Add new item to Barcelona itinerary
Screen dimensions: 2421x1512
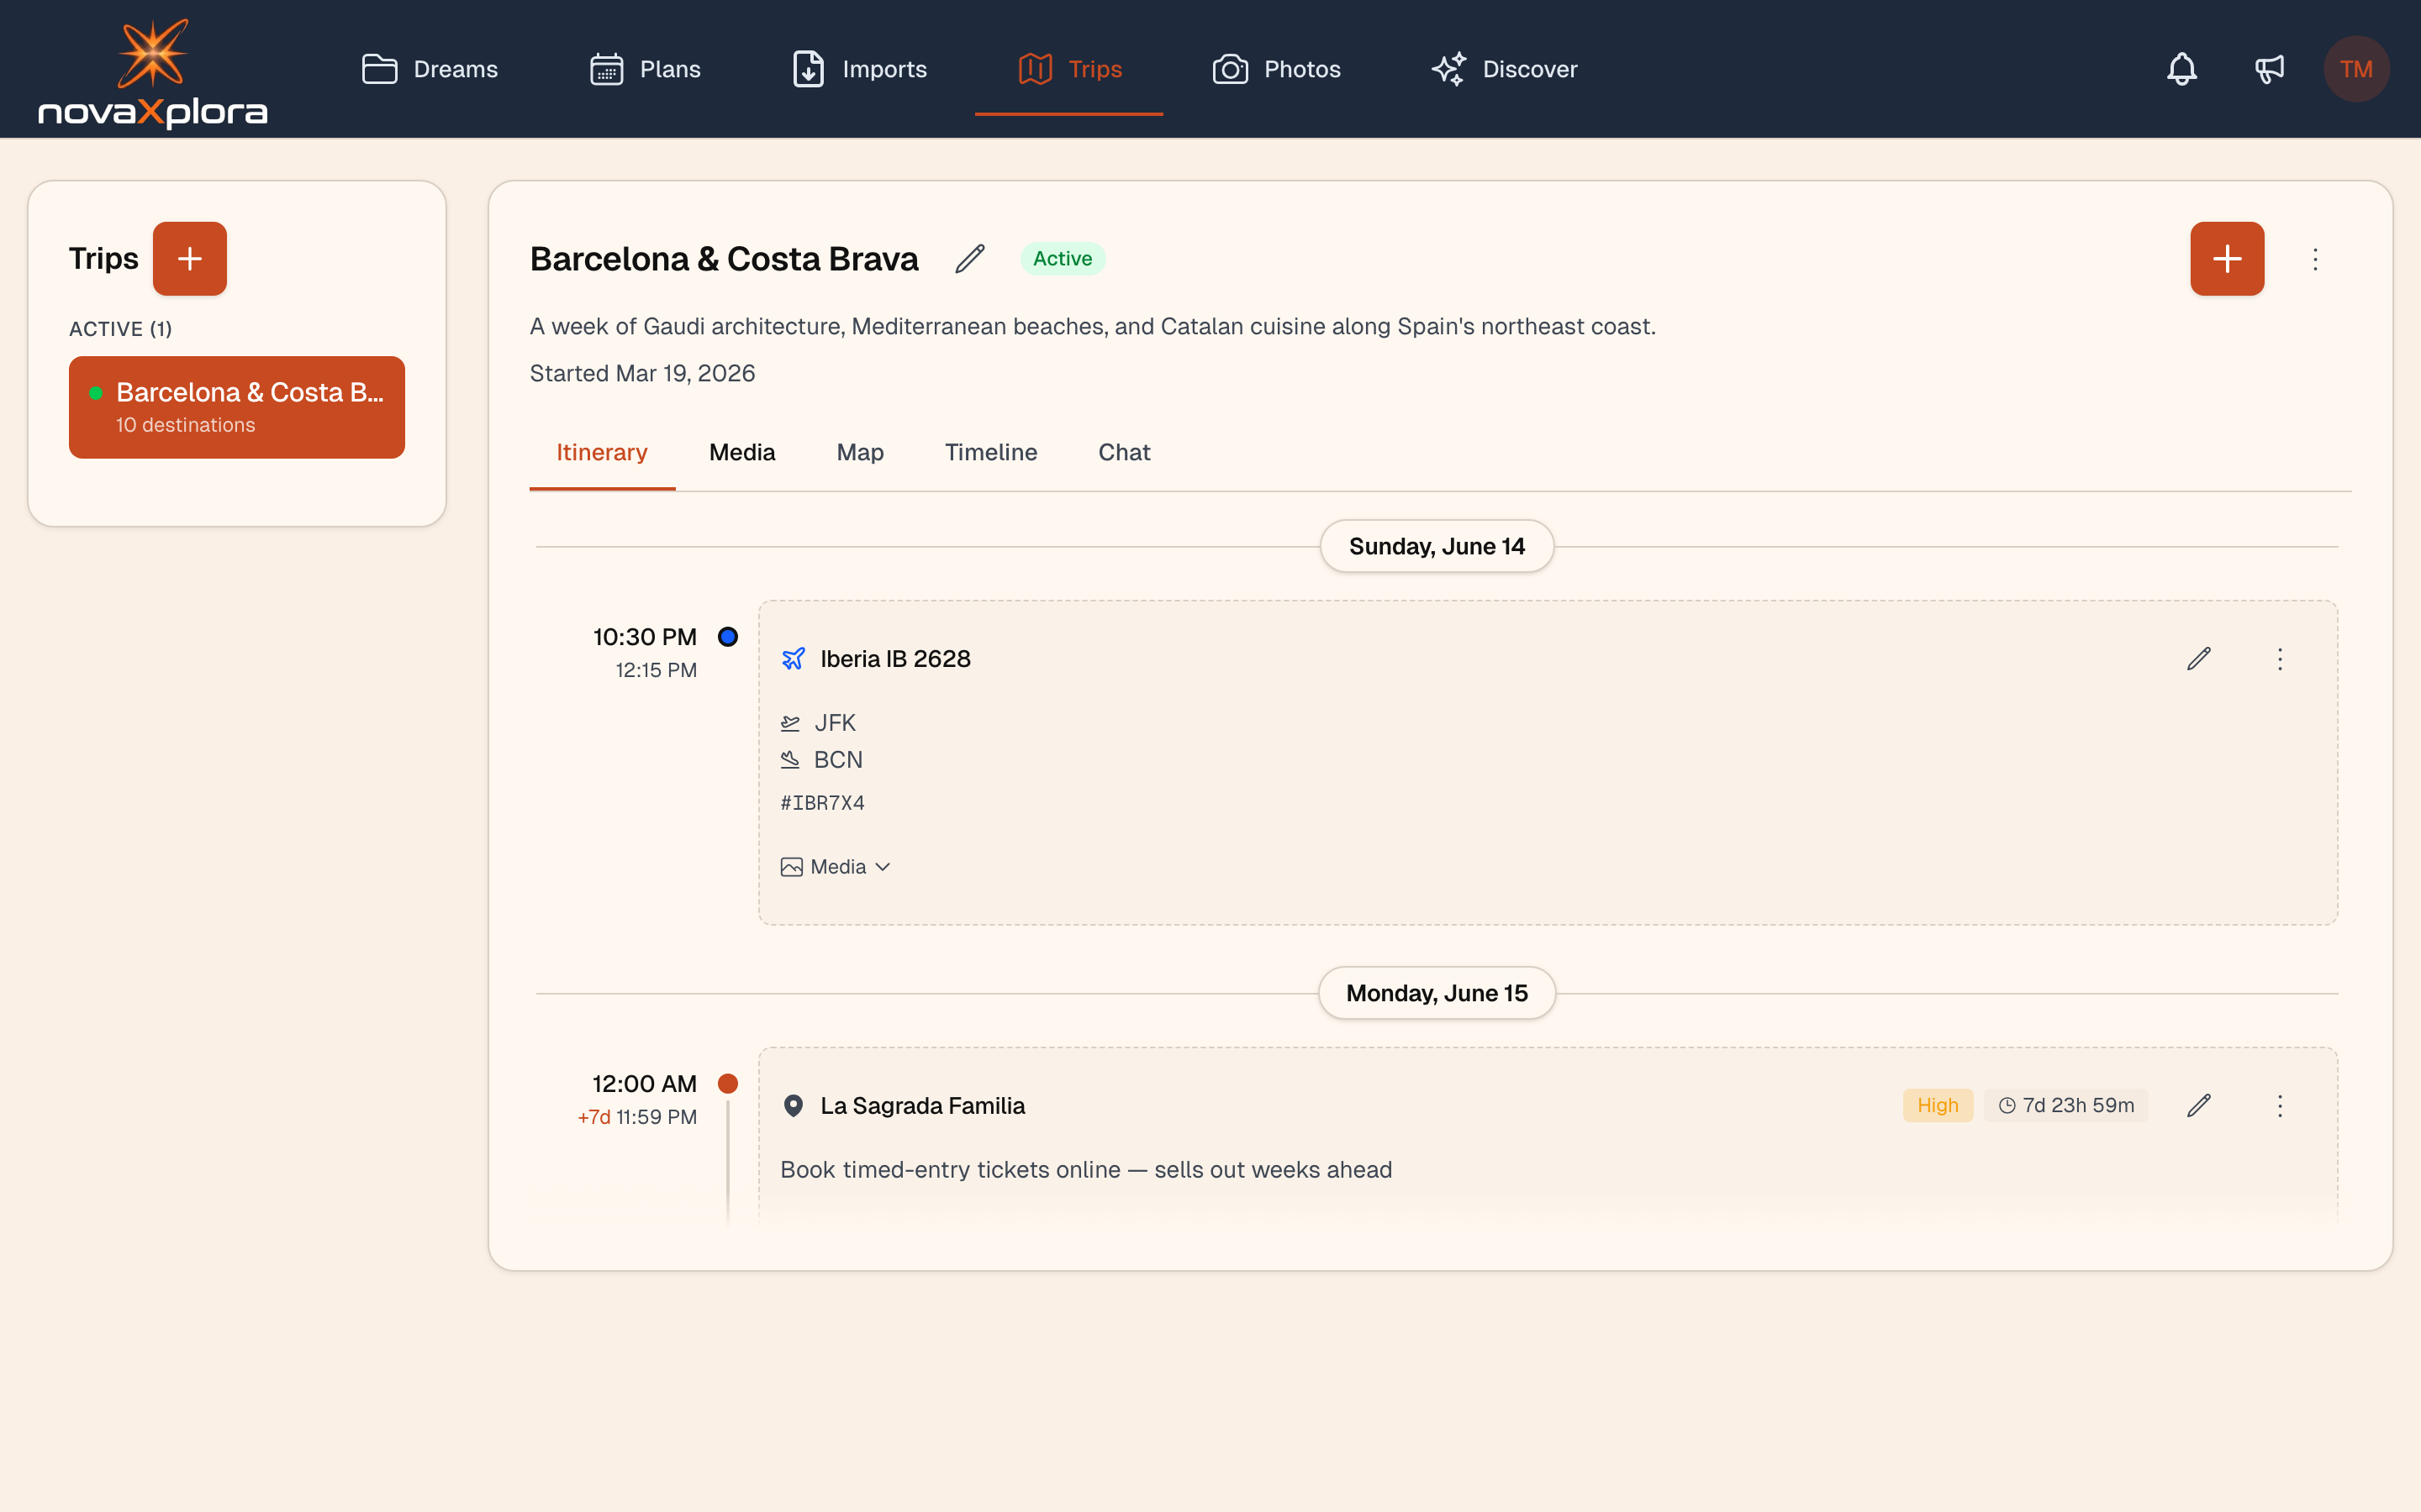2226,259
